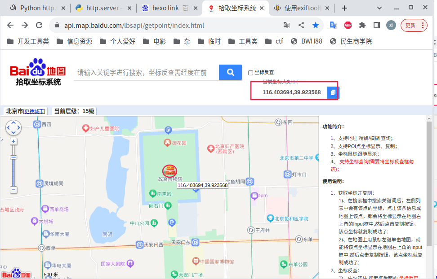Open a new browser tab

tap(344, 9)
